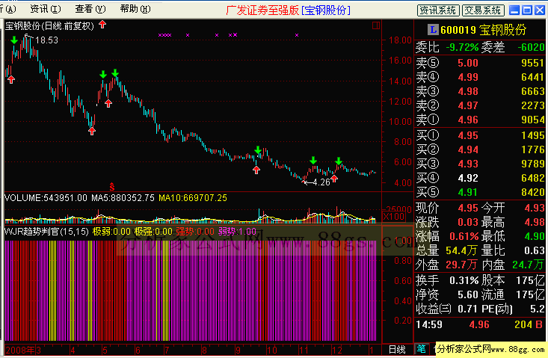
Task: Click the 4.26 low price label
Action: 321,182
